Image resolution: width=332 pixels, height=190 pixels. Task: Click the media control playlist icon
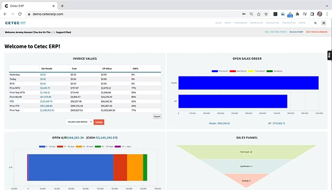pos(304,14)
